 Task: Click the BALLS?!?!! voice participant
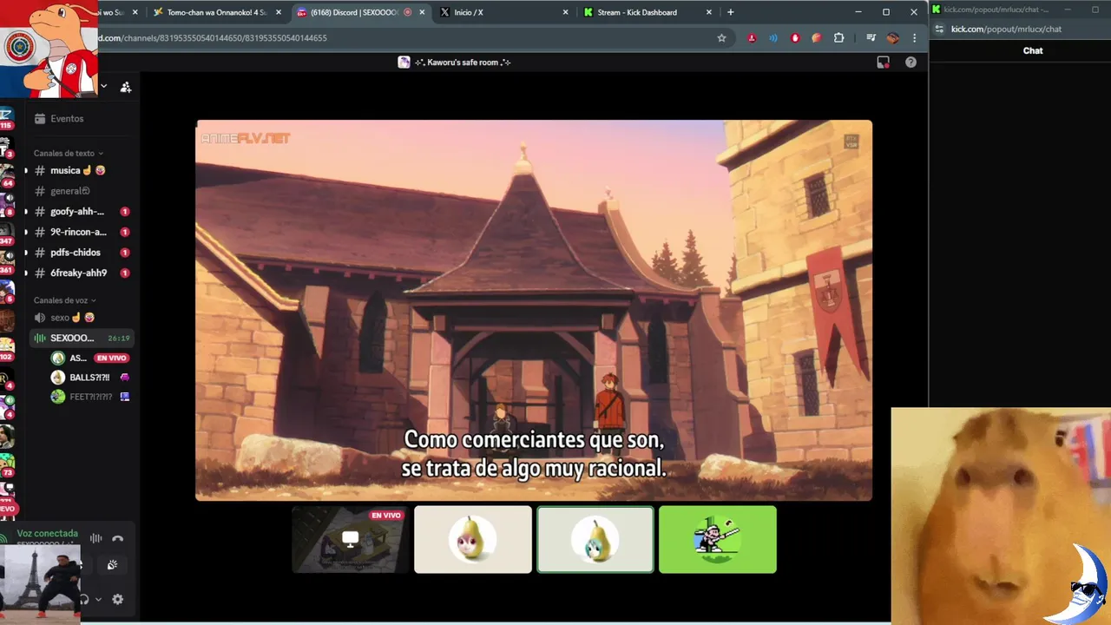[90, 378]
